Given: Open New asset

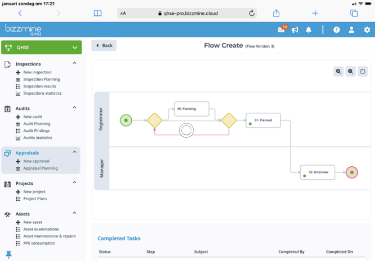Looking at the screenshot, I should pos(33,222).
